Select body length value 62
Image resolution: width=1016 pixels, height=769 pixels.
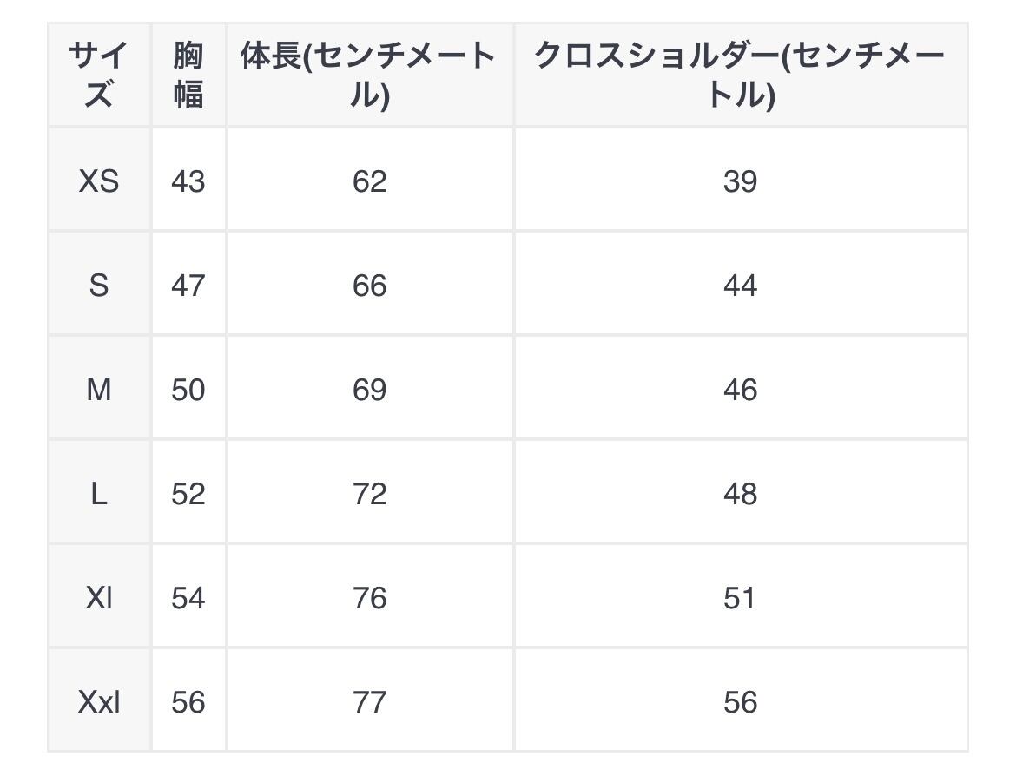click(x=369, y=181)
